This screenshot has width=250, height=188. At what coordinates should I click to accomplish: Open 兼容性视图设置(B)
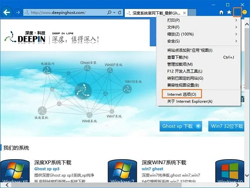pos(199,85)
